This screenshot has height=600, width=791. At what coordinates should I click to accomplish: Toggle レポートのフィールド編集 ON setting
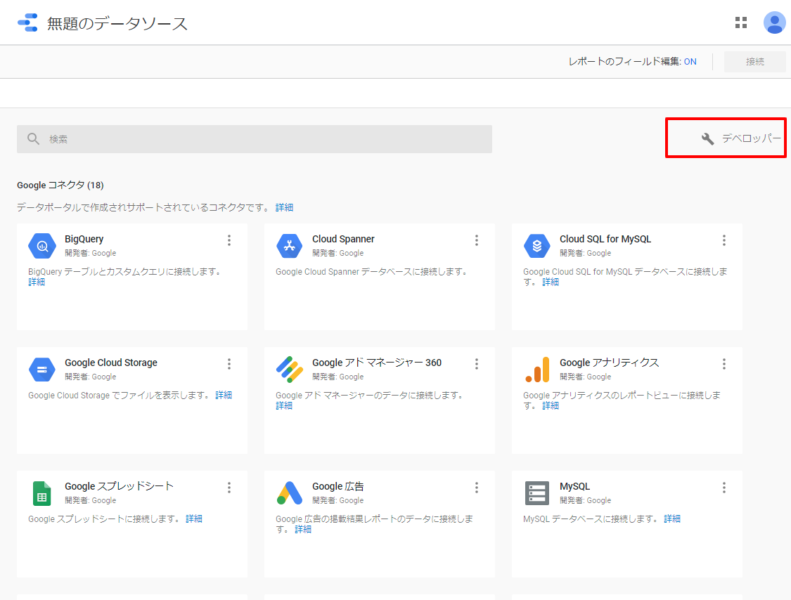pyautogui.click(x=690, y=62)
